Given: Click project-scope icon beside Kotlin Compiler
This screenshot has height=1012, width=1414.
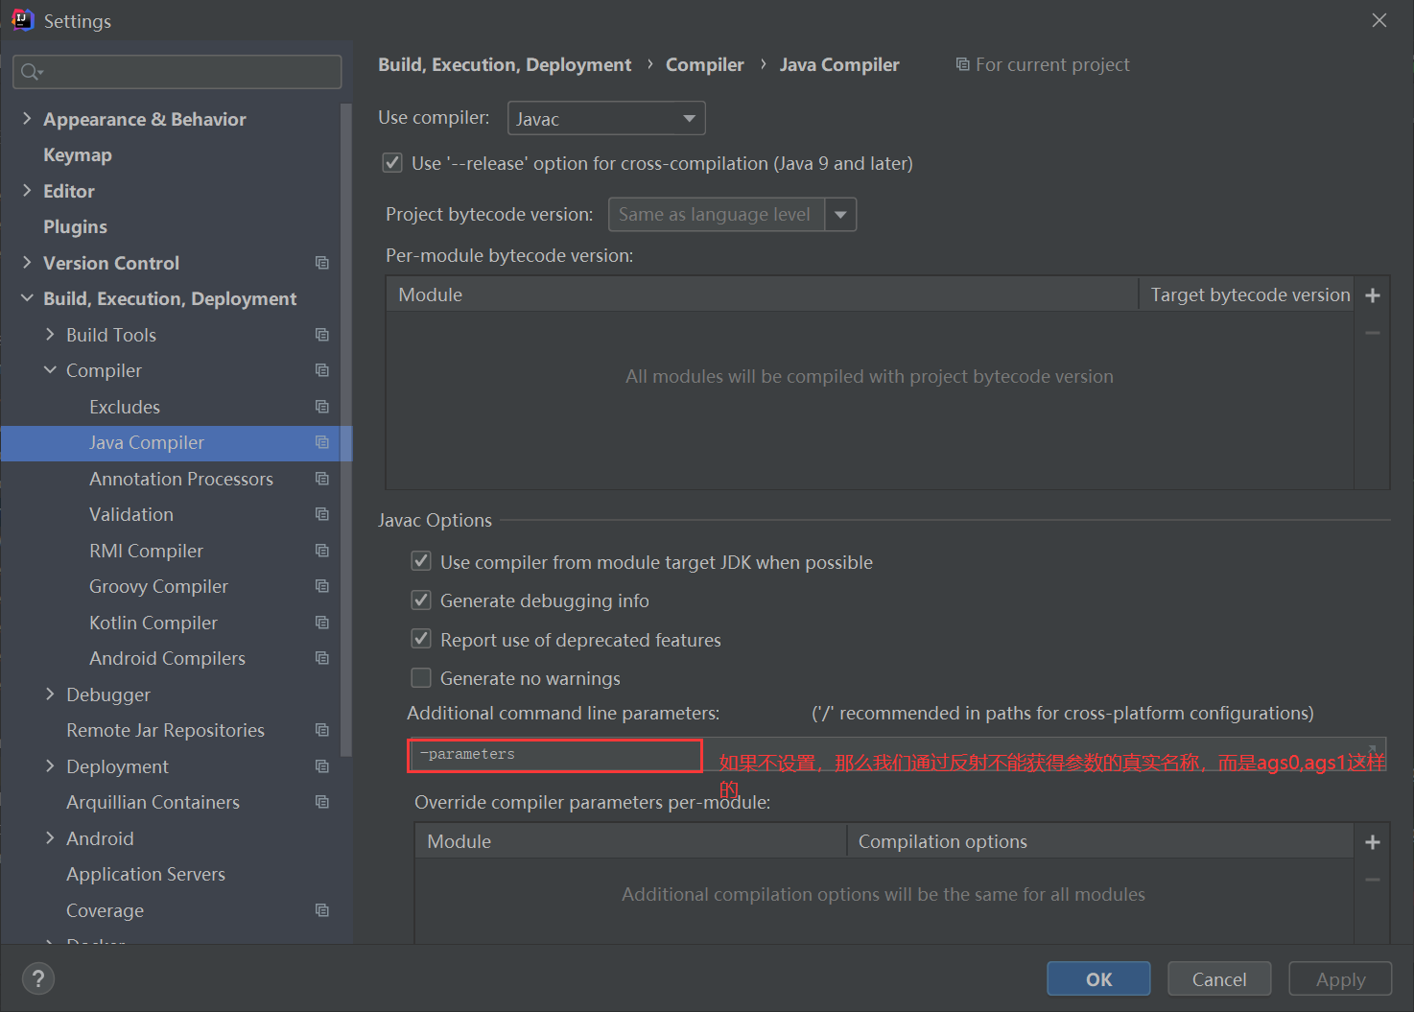Looking at the screenshot, I should [322, 623].
